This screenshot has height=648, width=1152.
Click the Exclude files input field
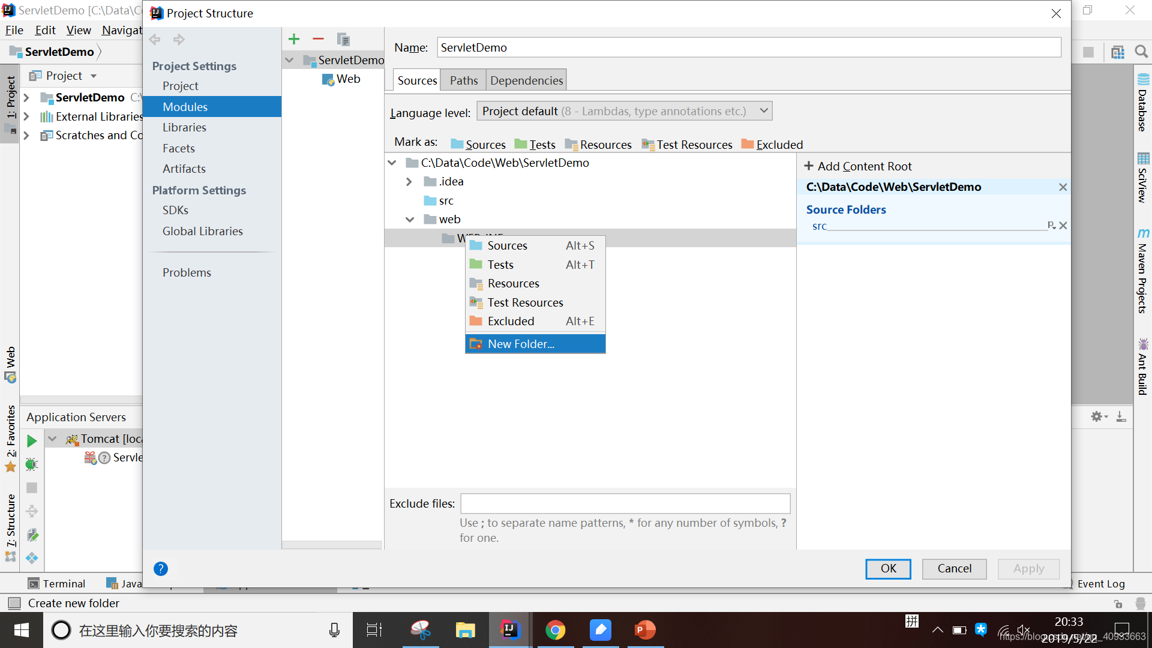(625, 503)
